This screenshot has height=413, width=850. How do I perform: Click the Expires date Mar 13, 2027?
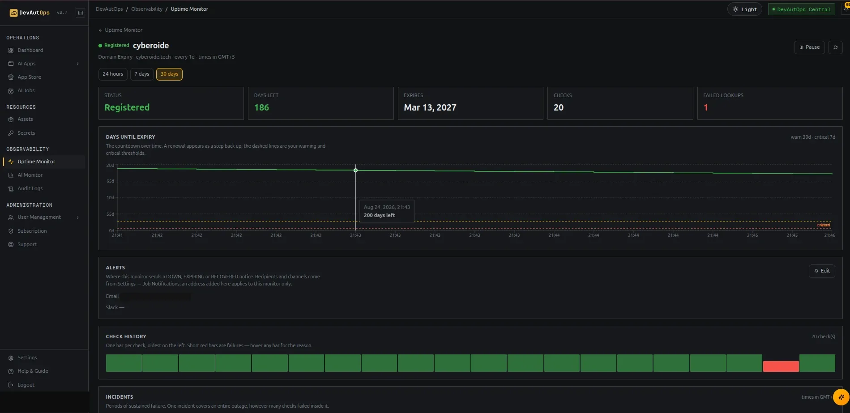[x=430, y=108]
